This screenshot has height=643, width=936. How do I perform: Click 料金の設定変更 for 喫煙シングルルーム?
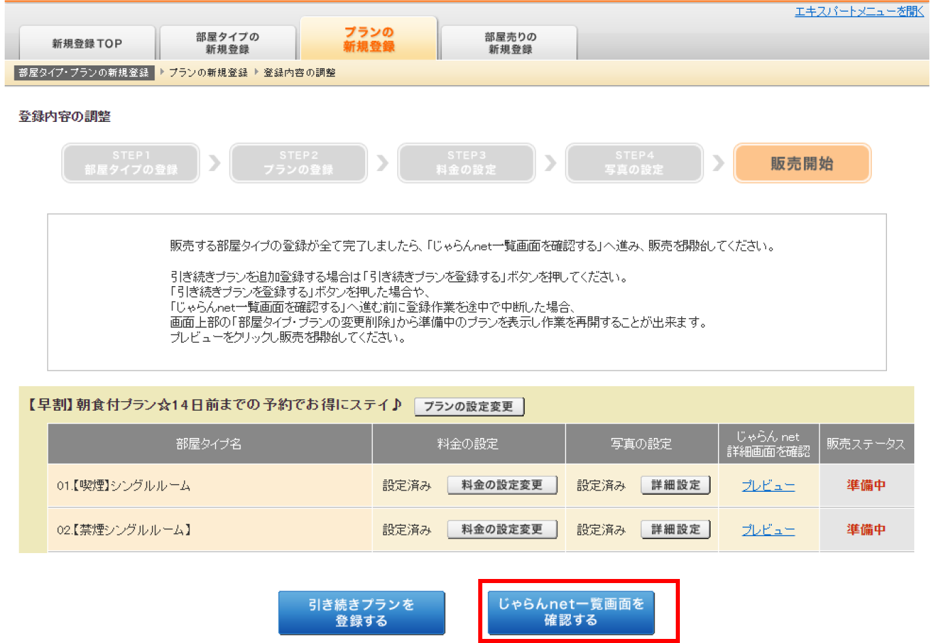coord(502,485)
